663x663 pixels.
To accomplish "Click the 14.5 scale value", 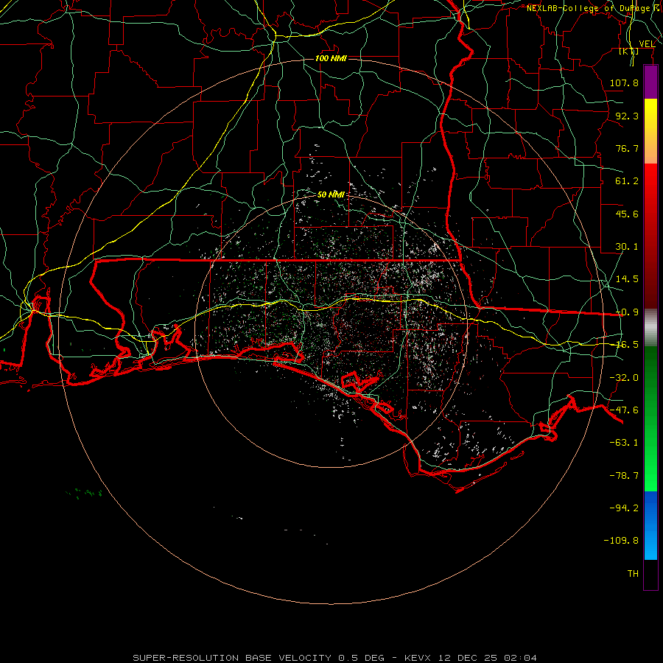I will (x=627, y=279).
